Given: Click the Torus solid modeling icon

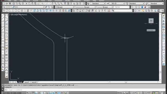Looking at the screenshot, I should pyautogui.click(x=22, y=10).
